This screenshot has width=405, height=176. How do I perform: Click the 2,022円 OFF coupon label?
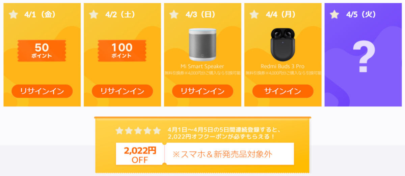pos(140,154)
